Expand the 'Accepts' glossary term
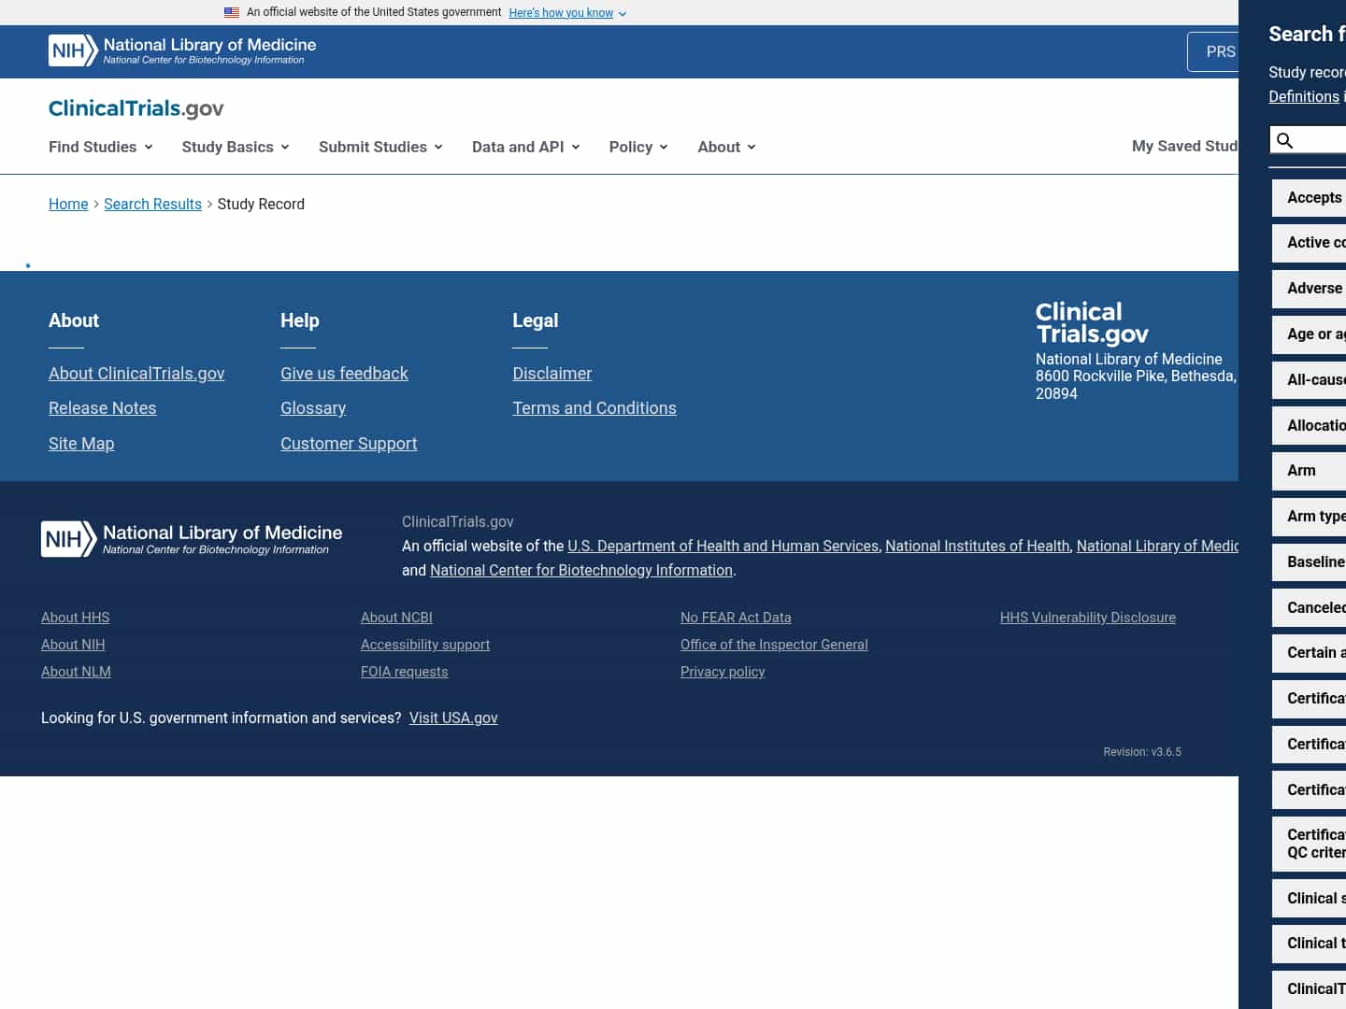This screenshot has height=1009, width=1346. 1310,198
